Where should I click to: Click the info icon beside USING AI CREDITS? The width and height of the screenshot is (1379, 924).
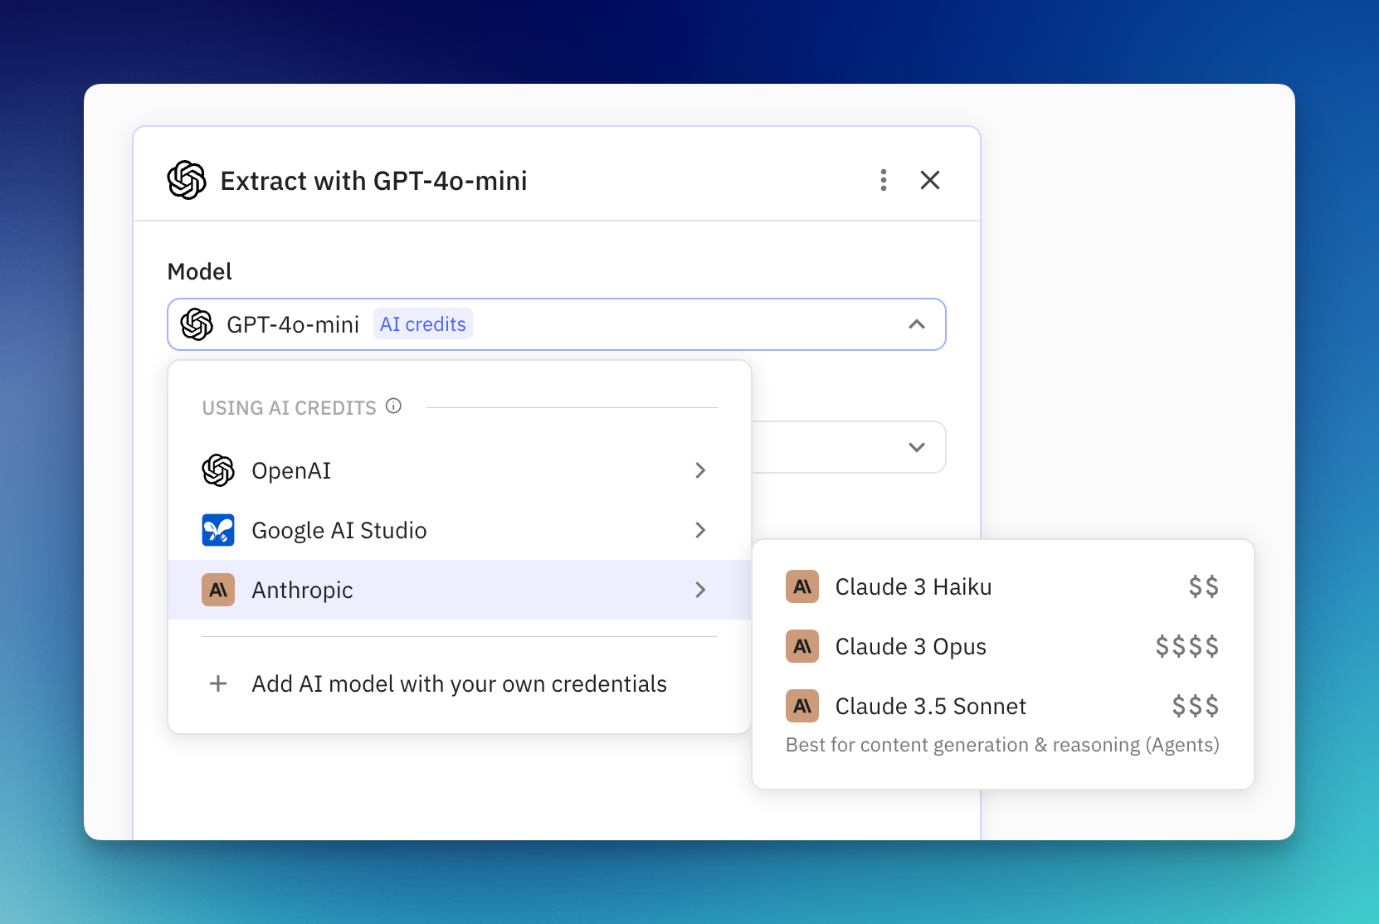(394, 406)
